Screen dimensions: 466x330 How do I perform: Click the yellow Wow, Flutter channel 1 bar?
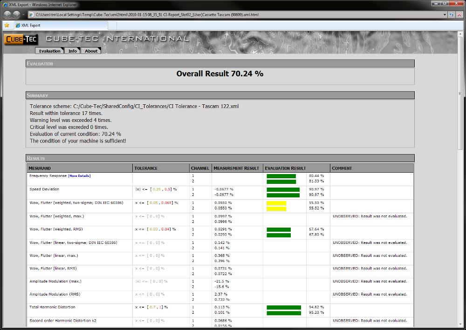(x=276, y=203)
